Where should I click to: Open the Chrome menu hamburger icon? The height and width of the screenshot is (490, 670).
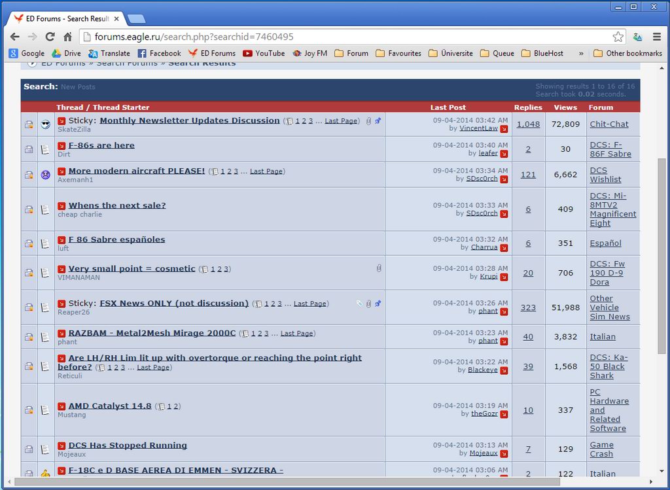point(657,37)
